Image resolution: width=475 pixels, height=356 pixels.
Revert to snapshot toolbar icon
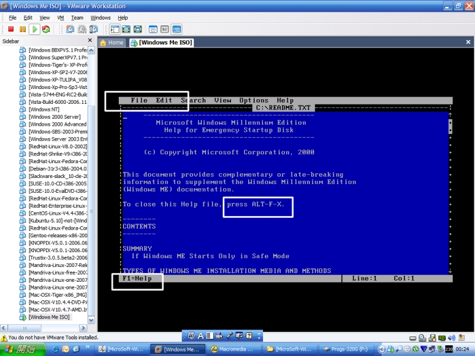point(82,29)
